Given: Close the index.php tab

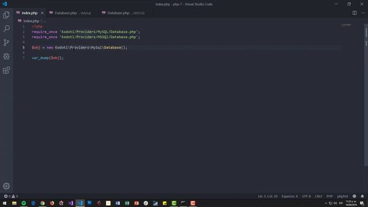Looking at the screenshot, I should click(x=42, y=13).
